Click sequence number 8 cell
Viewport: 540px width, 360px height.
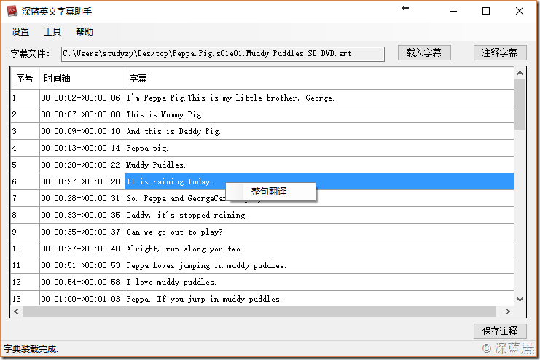tap(25, 215)
